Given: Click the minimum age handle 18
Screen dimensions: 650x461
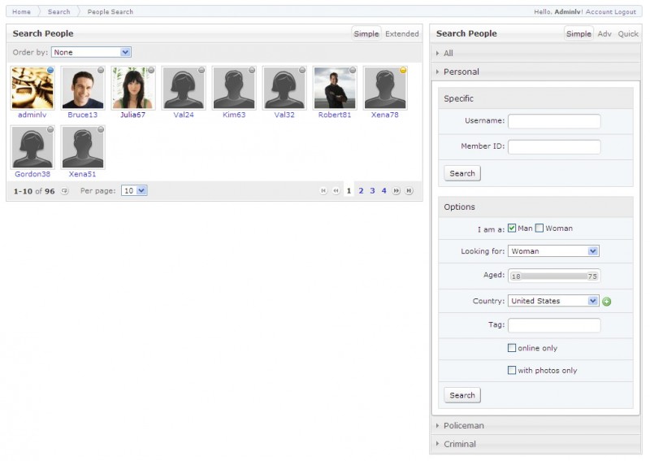Looking at the screenshot, I should point(516,276).
